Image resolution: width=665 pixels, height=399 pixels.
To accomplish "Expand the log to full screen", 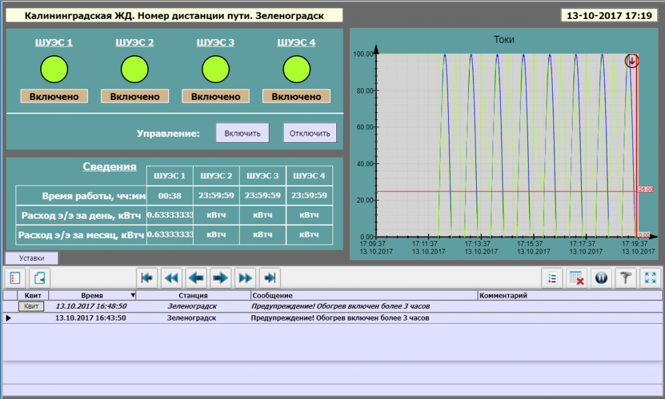I will pyautogui.click(x=650, y=278).
